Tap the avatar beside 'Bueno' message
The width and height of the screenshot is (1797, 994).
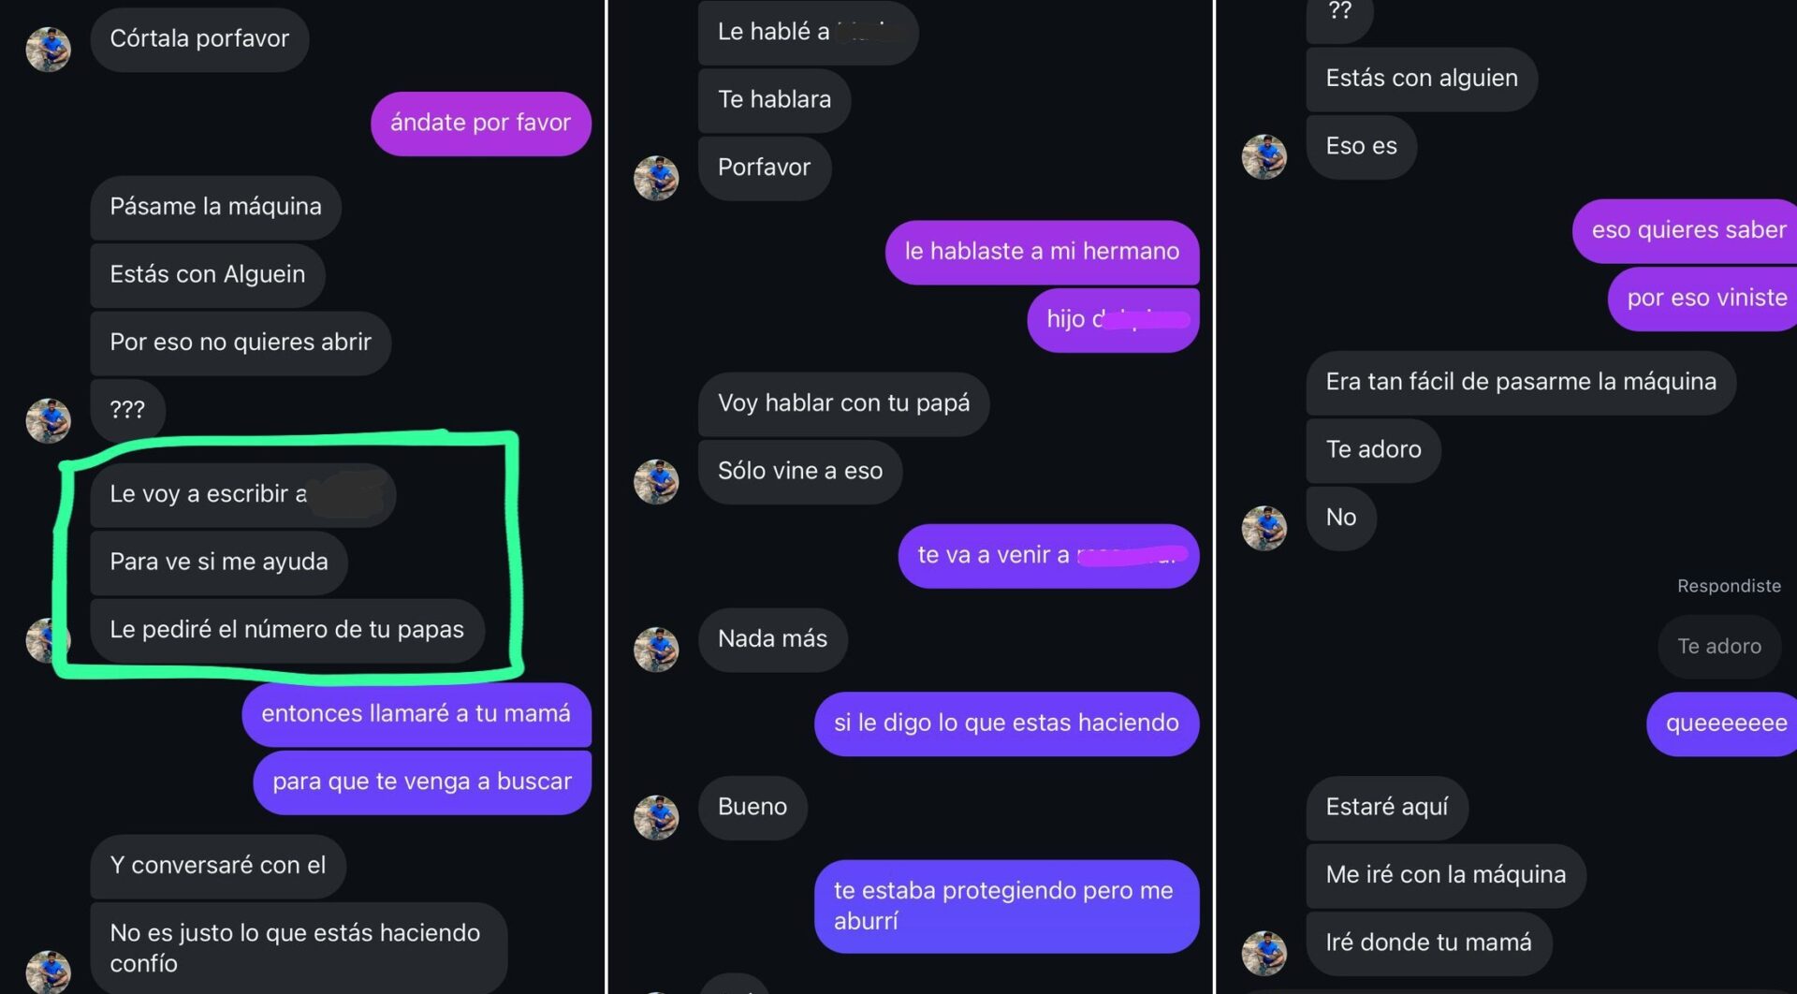click(x=656, y=817)
